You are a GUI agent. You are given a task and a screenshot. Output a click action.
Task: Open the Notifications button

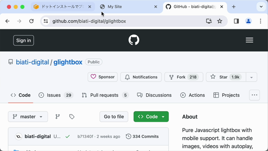coord(141,77)
